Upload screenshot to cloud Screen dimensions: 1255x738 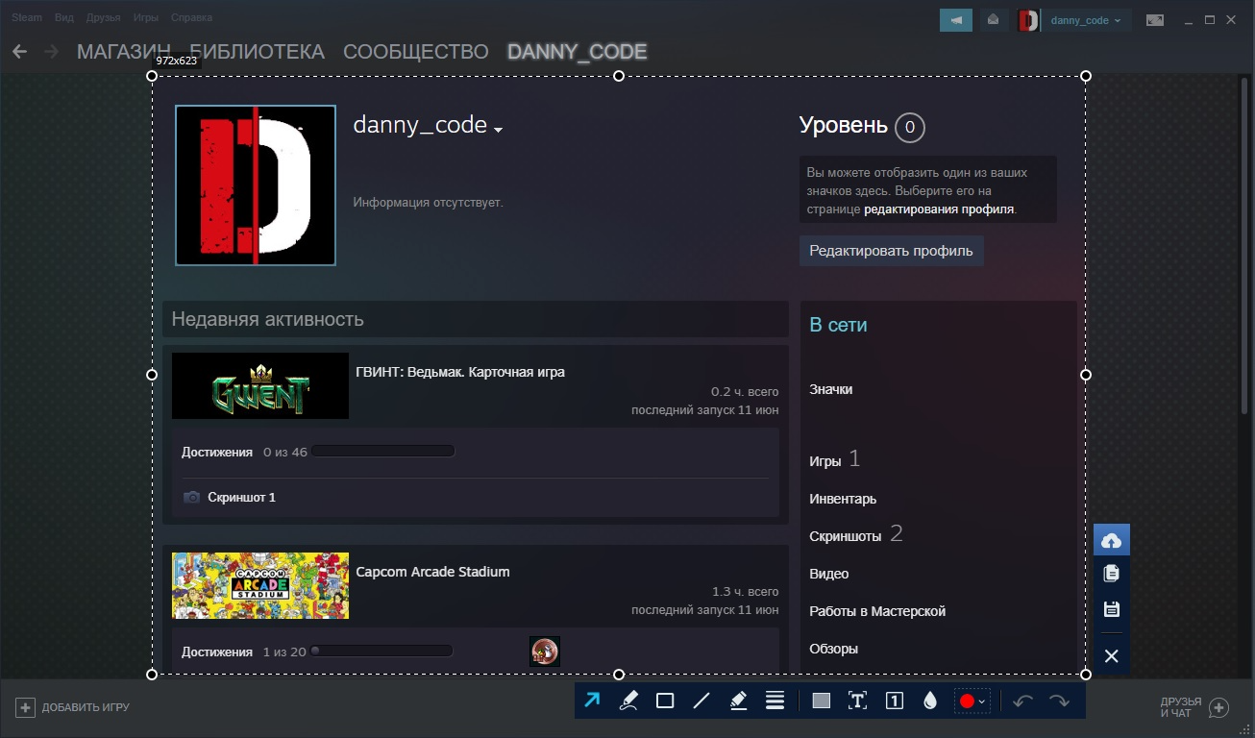tap(1111, 540)
